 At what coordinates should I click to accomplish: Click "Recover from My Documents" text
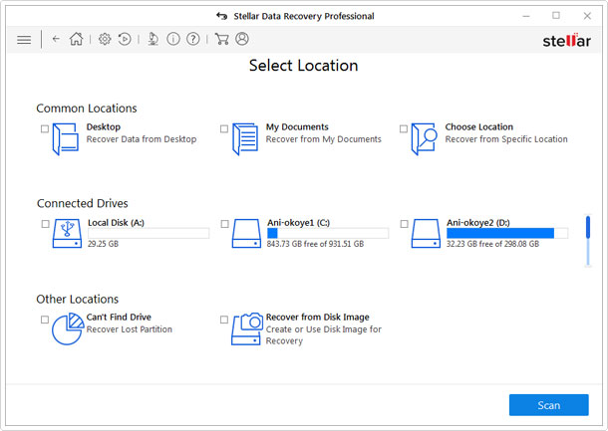tap(323, 139)
